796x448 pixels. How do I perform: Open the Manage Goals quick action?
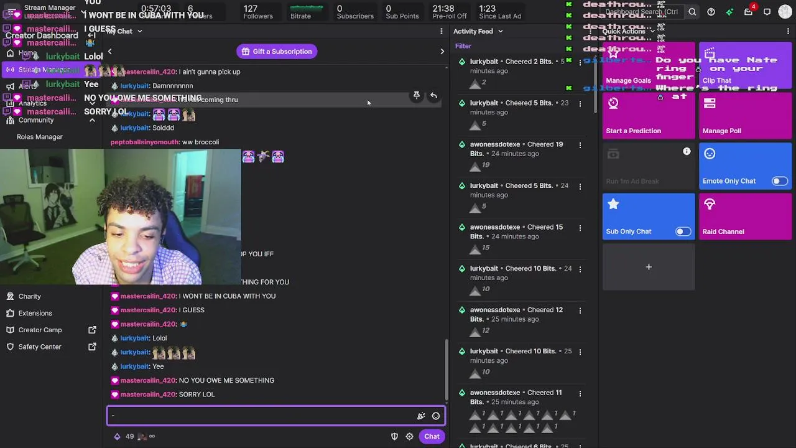pos(649,65)
